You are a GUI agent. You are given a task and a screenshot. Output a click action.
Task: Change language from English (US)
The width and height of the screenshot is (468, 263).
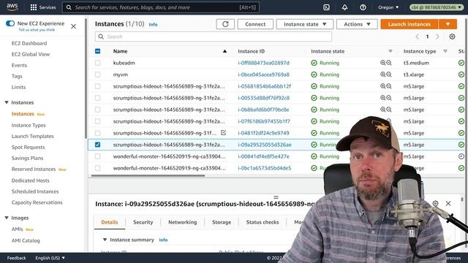pos(50,258)
